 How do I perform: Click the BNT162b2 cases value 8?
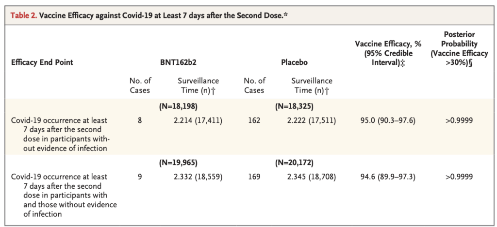[139, 120]
